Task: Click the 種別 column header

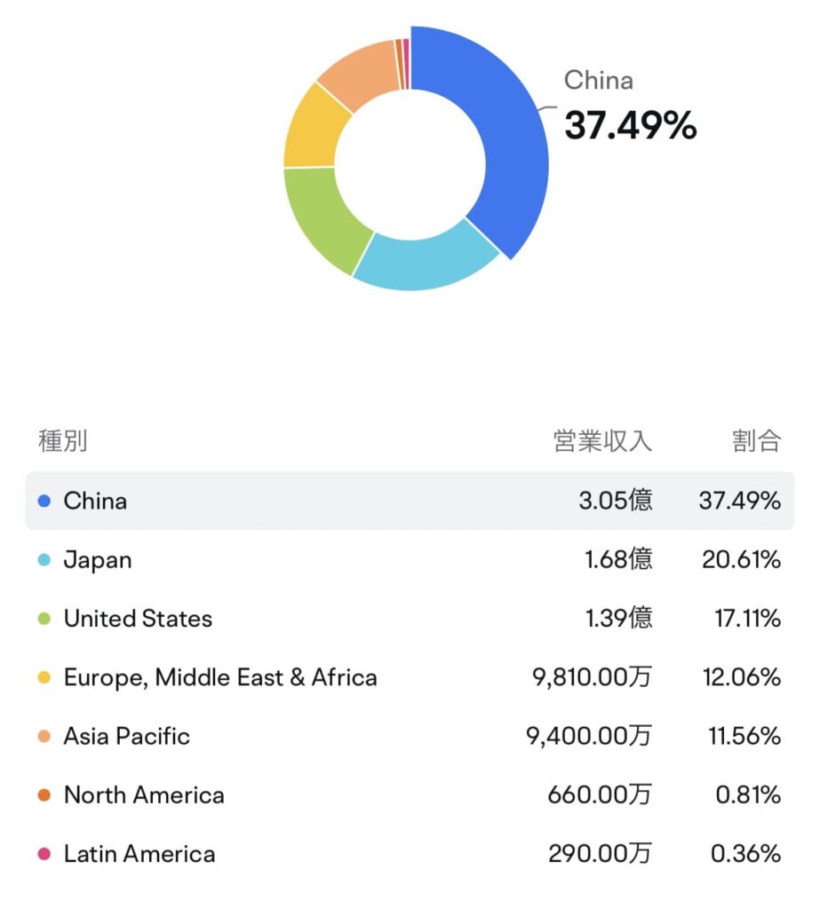Action: (62, 441)
